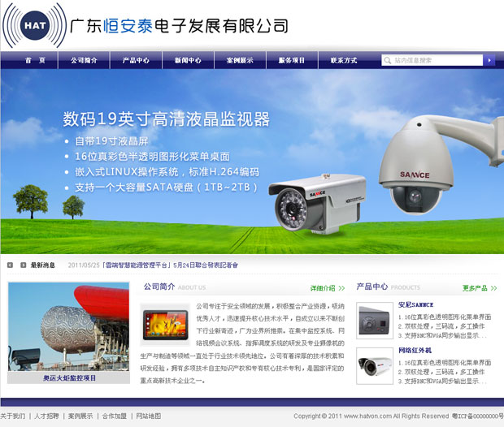Click the search submit arrow button

[489, 60]
